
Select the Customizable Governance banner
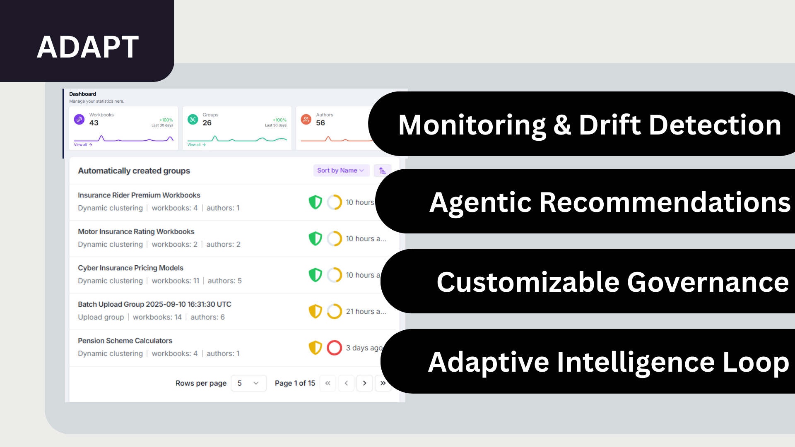tap(612, 281)
